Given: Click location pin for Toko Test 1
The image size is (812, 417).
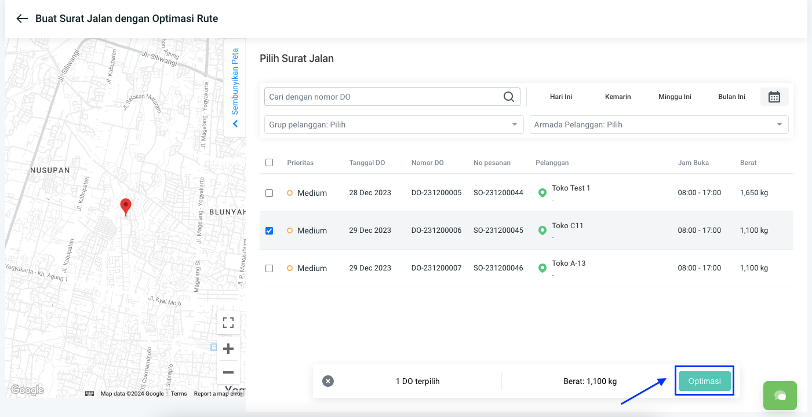Looking at the screenshot, I should click(542, 193).
